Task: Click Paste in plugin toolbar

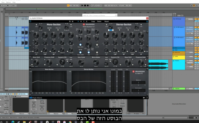Action: tap(99, 22)
